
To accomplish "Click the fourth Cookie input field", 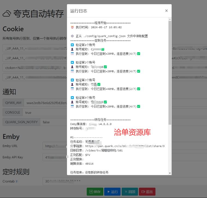I will (x=105, y=77).
